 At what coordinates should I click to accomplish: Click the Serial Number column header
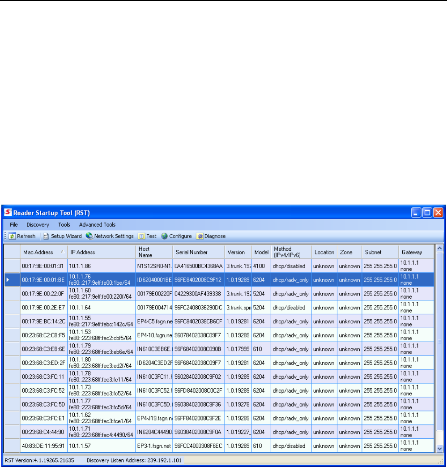point(199,252)
